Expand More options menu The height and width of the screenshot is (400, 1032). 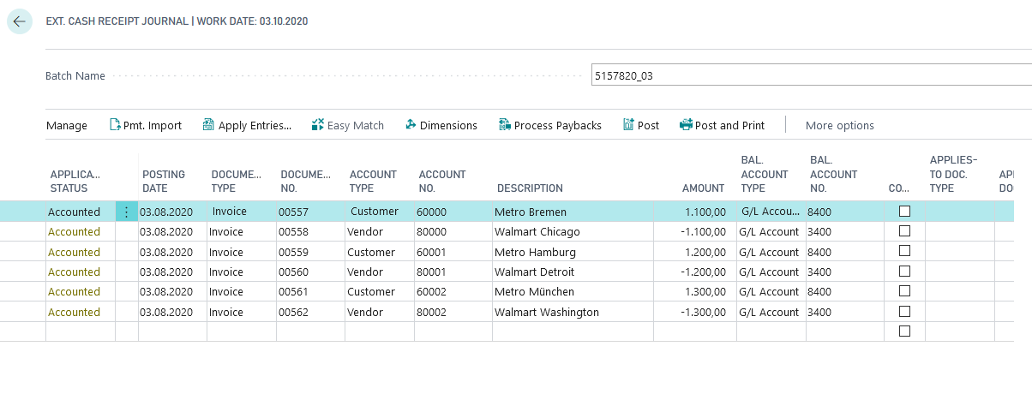[839, 125]
